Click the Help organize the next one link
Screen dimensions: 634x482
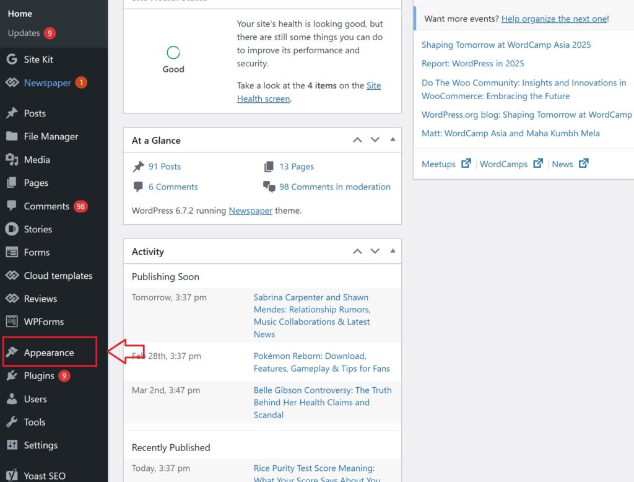click(x=554, y=19)
